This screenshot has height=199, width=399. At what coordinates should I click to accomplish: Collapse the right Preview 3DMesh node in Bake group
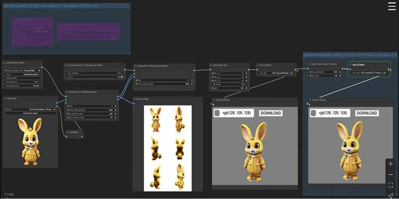click(x=310, y=100)
